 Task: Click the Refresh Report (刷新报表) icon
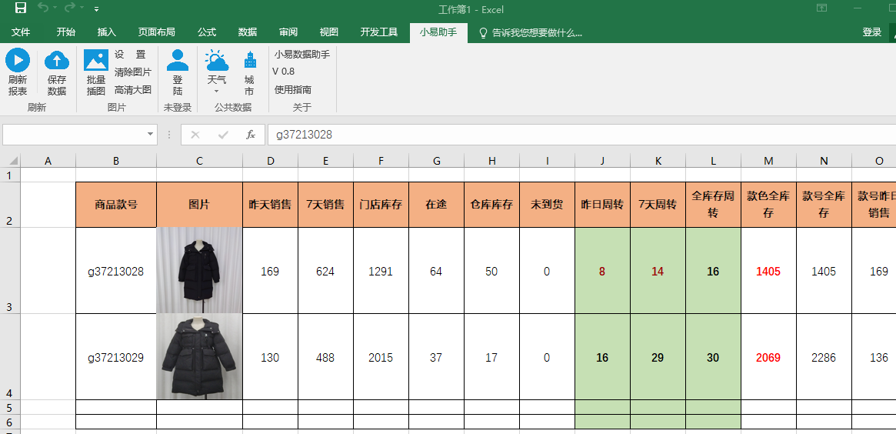pyautogui.click(x=18, y=62)
